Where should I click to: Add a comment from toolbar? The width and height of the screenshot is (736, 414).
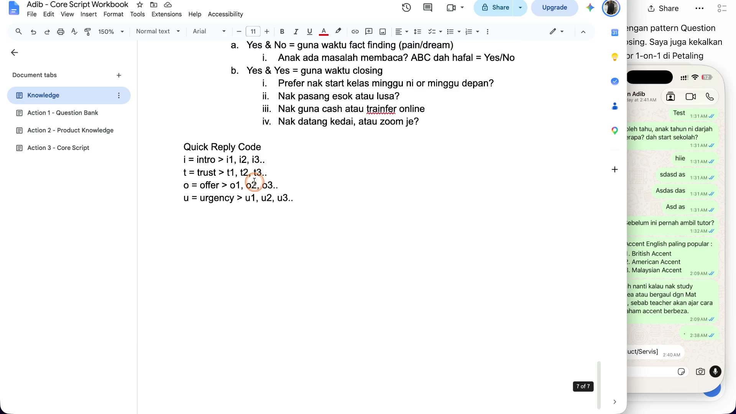[x=369, y=32]
